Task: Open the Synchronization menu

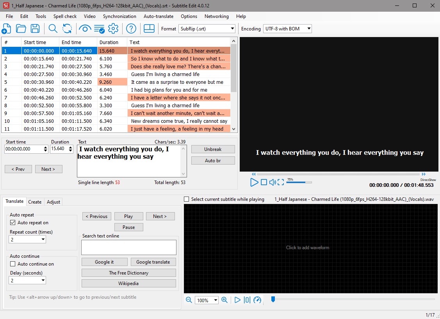Action: coord(119,16)
